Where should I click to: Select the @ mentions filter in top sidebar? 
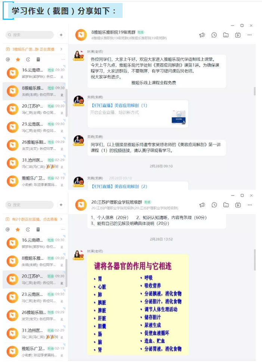point(8,59)
